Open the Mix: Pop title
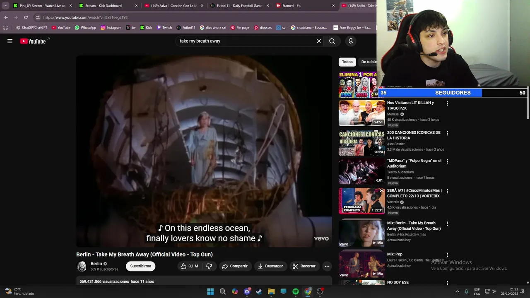This screenshot has width=530, height=298. [395, 254]
